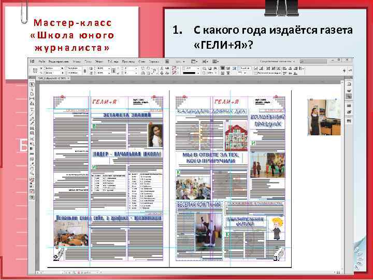Click the Fill and Stroke swatch in toolbox
Screen dimensions: 373x280
(32, 180)
